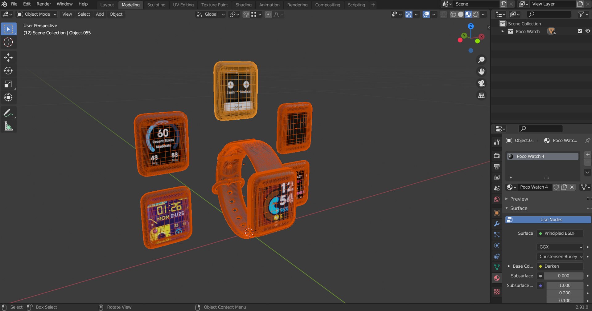Click the pan hand gizmo

(481, 72)
